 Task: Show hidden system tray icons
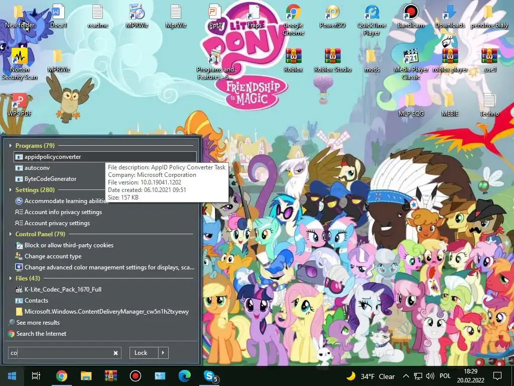[406, 376]
